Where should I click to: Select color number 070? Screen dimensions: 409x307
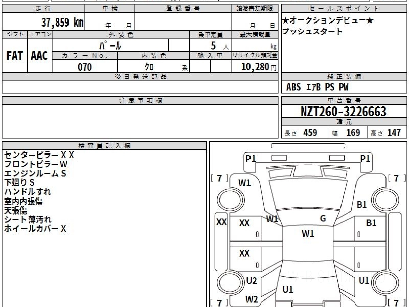point(85,67)
